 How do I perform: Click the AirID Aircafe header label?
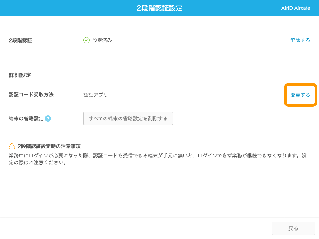coord(295,8)
